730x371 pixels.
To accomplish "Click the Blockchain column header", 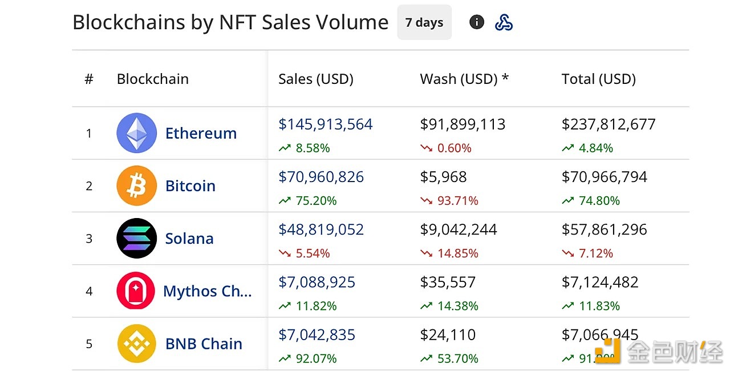I will pos(153,79).
